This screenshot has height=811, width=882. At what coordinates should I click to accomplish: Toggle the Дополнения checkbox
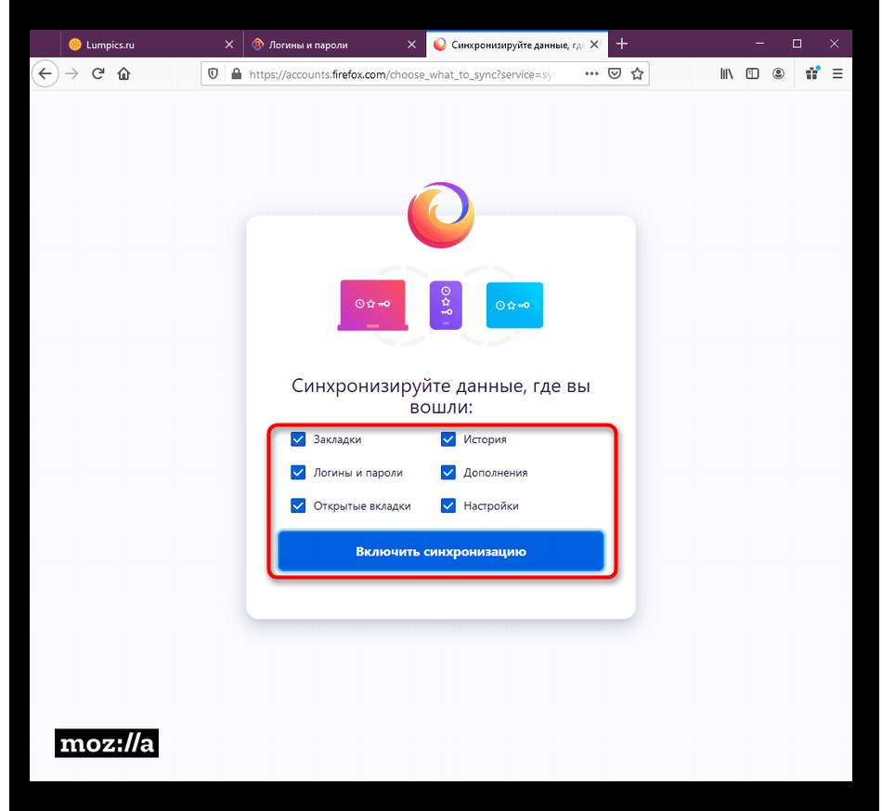[447, 472]
